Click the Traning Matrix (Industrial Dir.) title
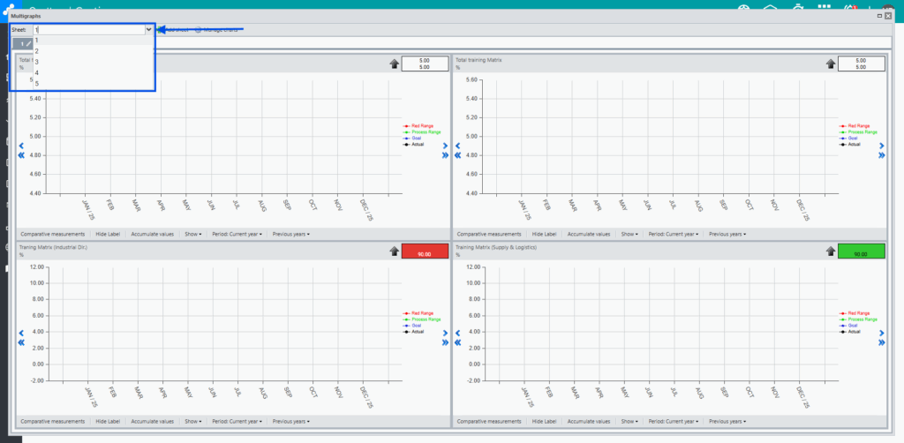904x443 pixels. coord(53,246)
